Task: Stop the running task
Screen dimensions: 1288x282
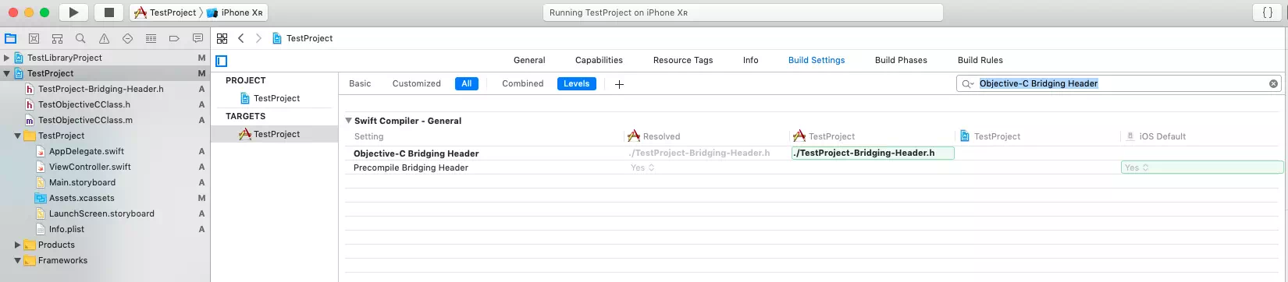Action: click(109, 12)
